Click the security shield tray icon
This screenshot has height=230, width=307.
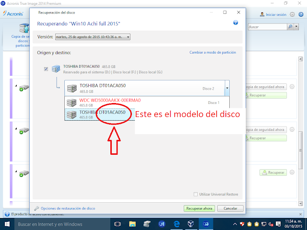click(242, 224)
